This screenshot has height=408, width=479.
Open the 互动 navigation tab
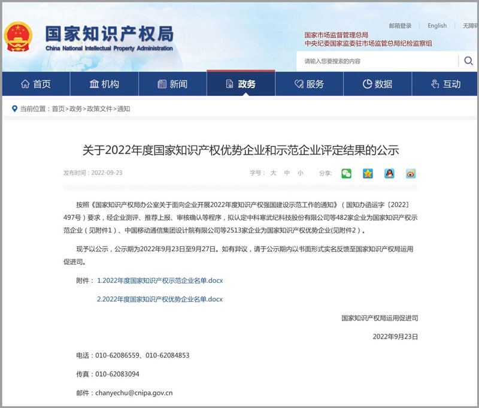pos(444,84)
